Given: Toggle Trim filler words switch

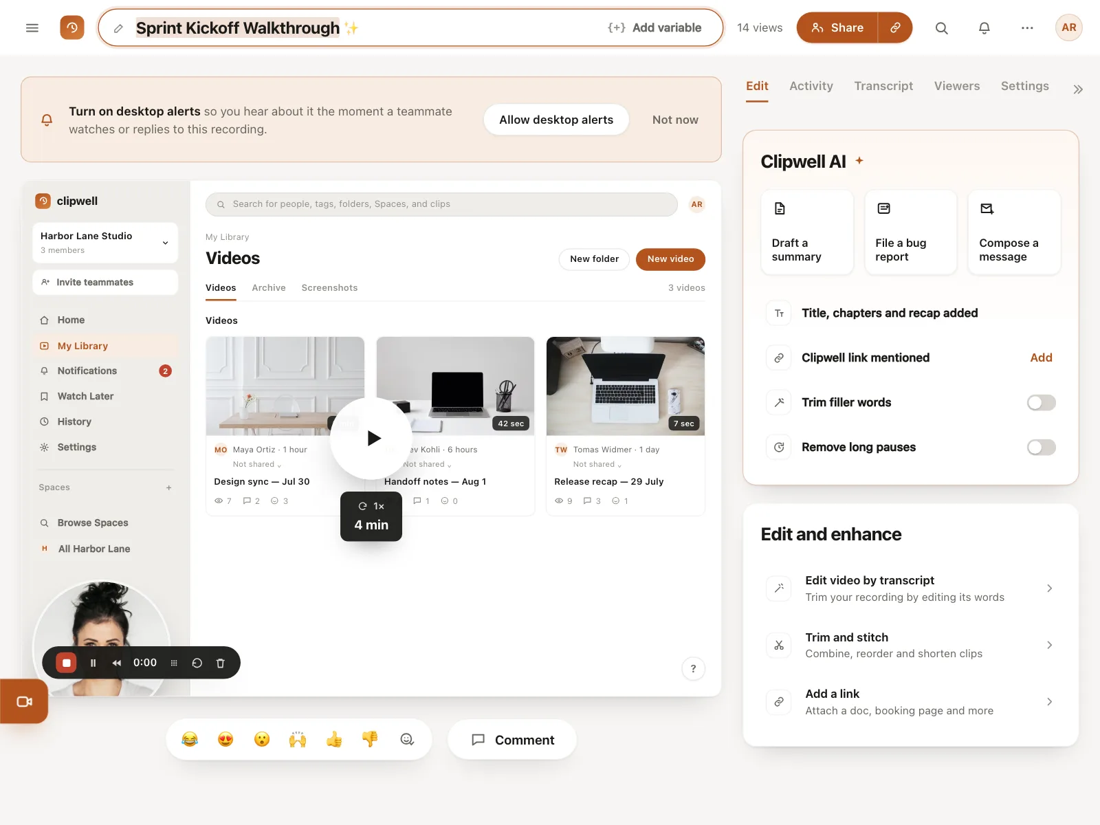Looking at the screenshot, I should coord(1041,402).
